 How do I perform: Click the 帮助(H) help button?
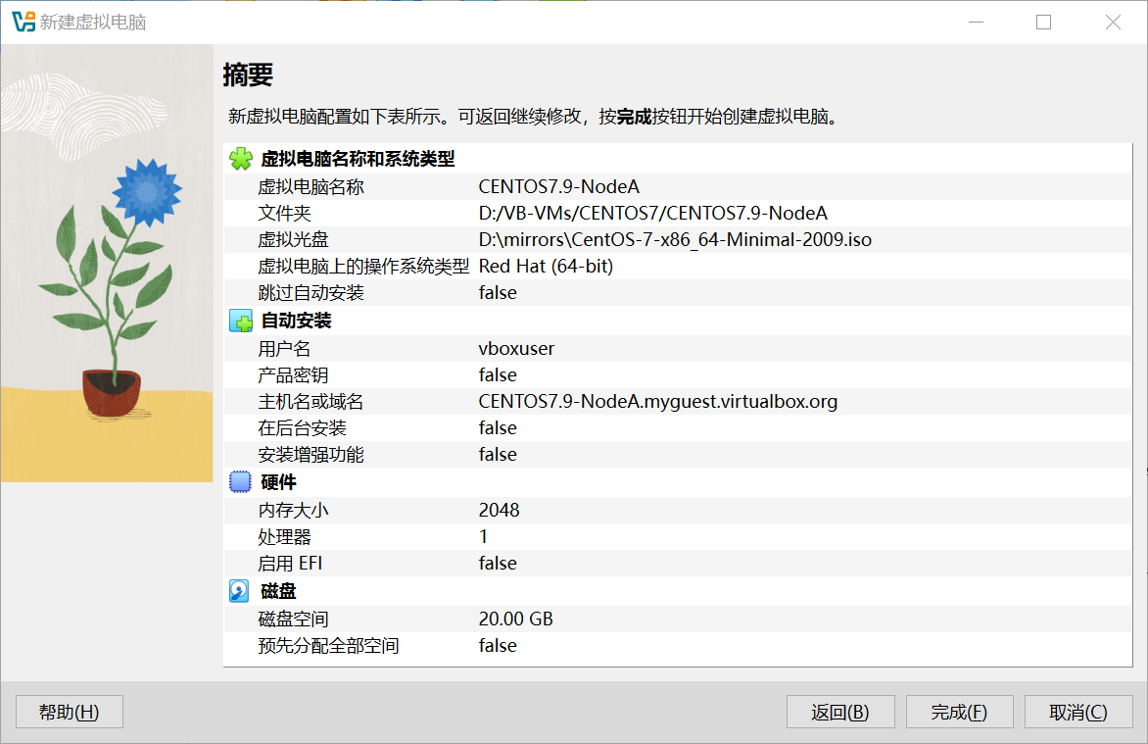tap(70, 712)
